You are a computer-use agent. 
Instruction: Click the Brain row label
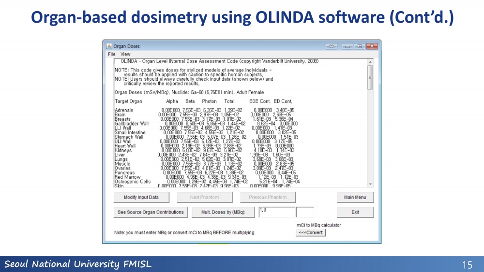coord(120,115)
